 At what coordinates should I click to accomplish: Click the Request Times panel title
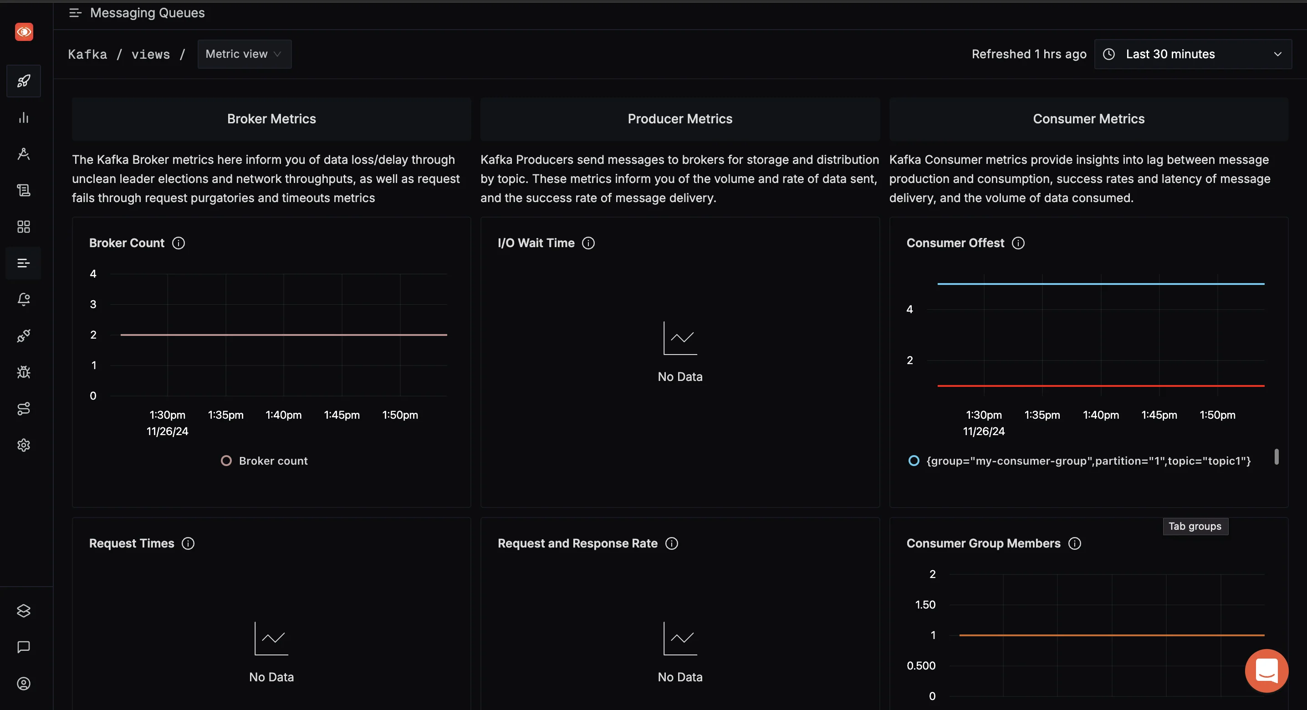point(132,544)
